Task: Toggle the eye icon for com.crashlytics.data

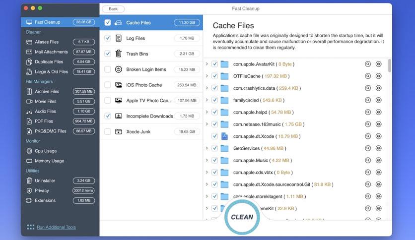Action: tap(379, 88)
